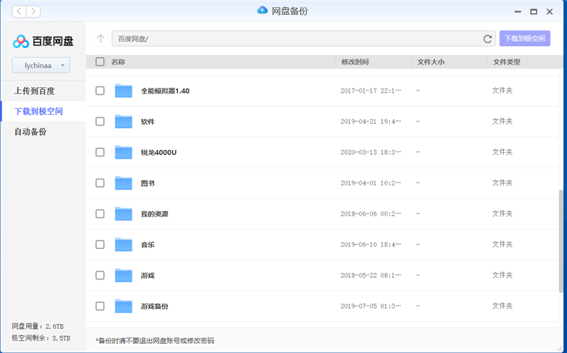The image size is (567, 353).
Task: Maximize the 网盘备份 window
Action: pos(534,11)
